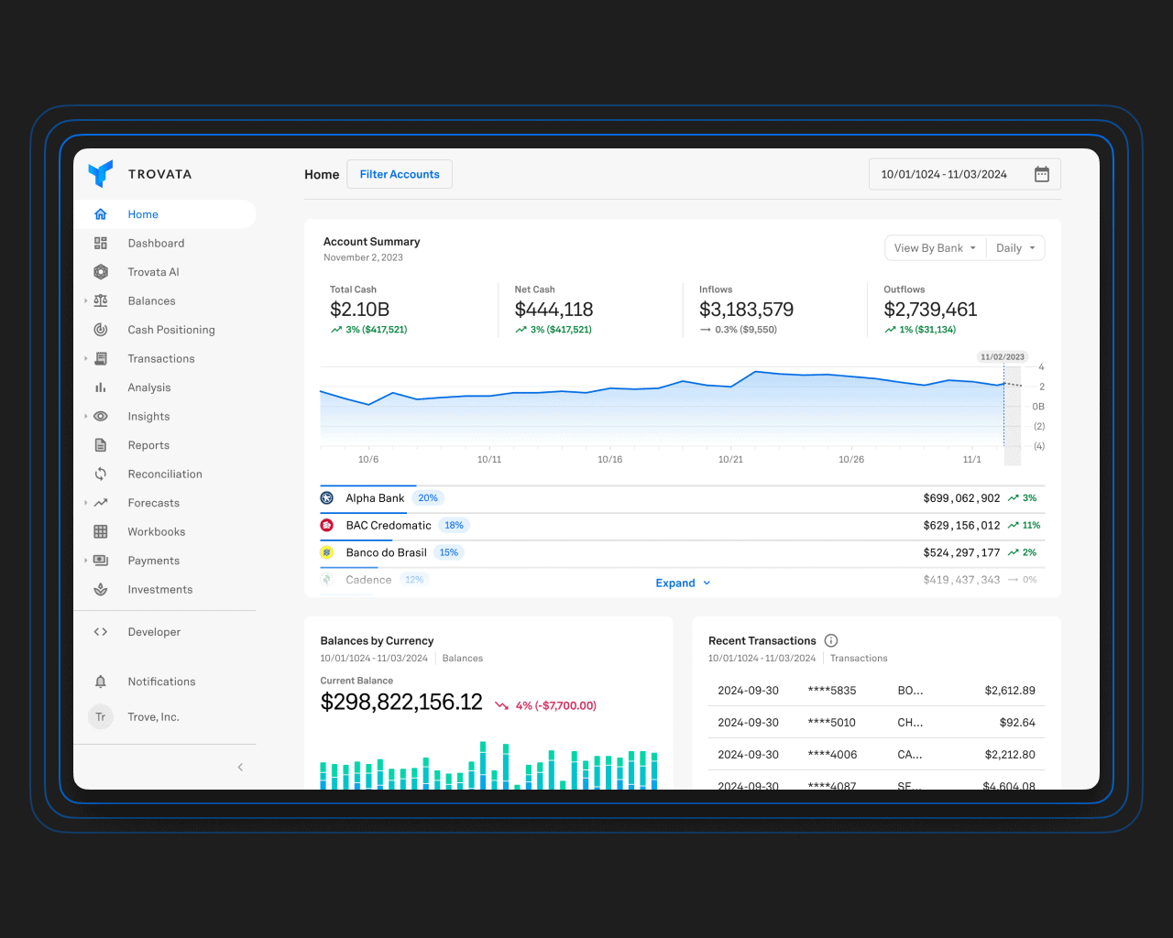
Task: Expand the Forecasts submenu arrow
Action: (x=86, y=503)
